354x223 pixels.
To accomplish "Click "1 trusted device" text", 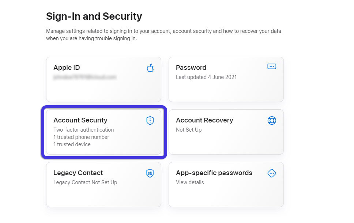I will point(72,144).
